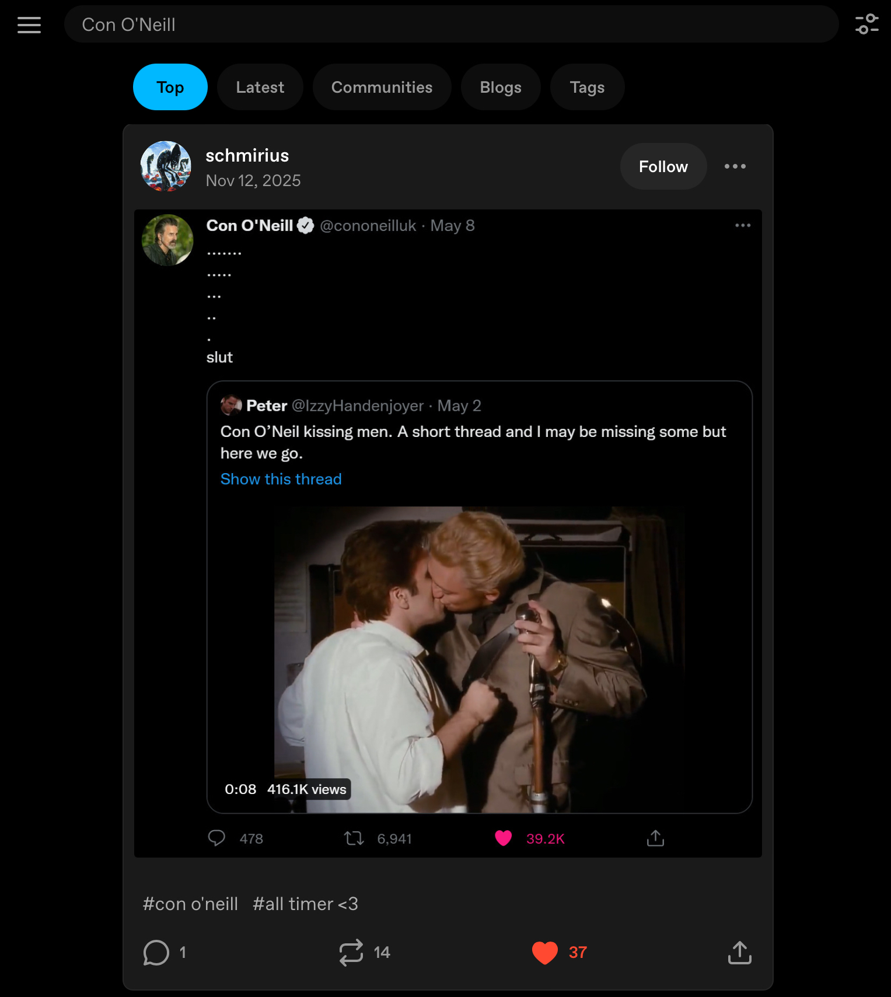Viewport: 891px width, 997px height.
Task: Click the search field containing Con O'Neill
Action: click(450, 25)
